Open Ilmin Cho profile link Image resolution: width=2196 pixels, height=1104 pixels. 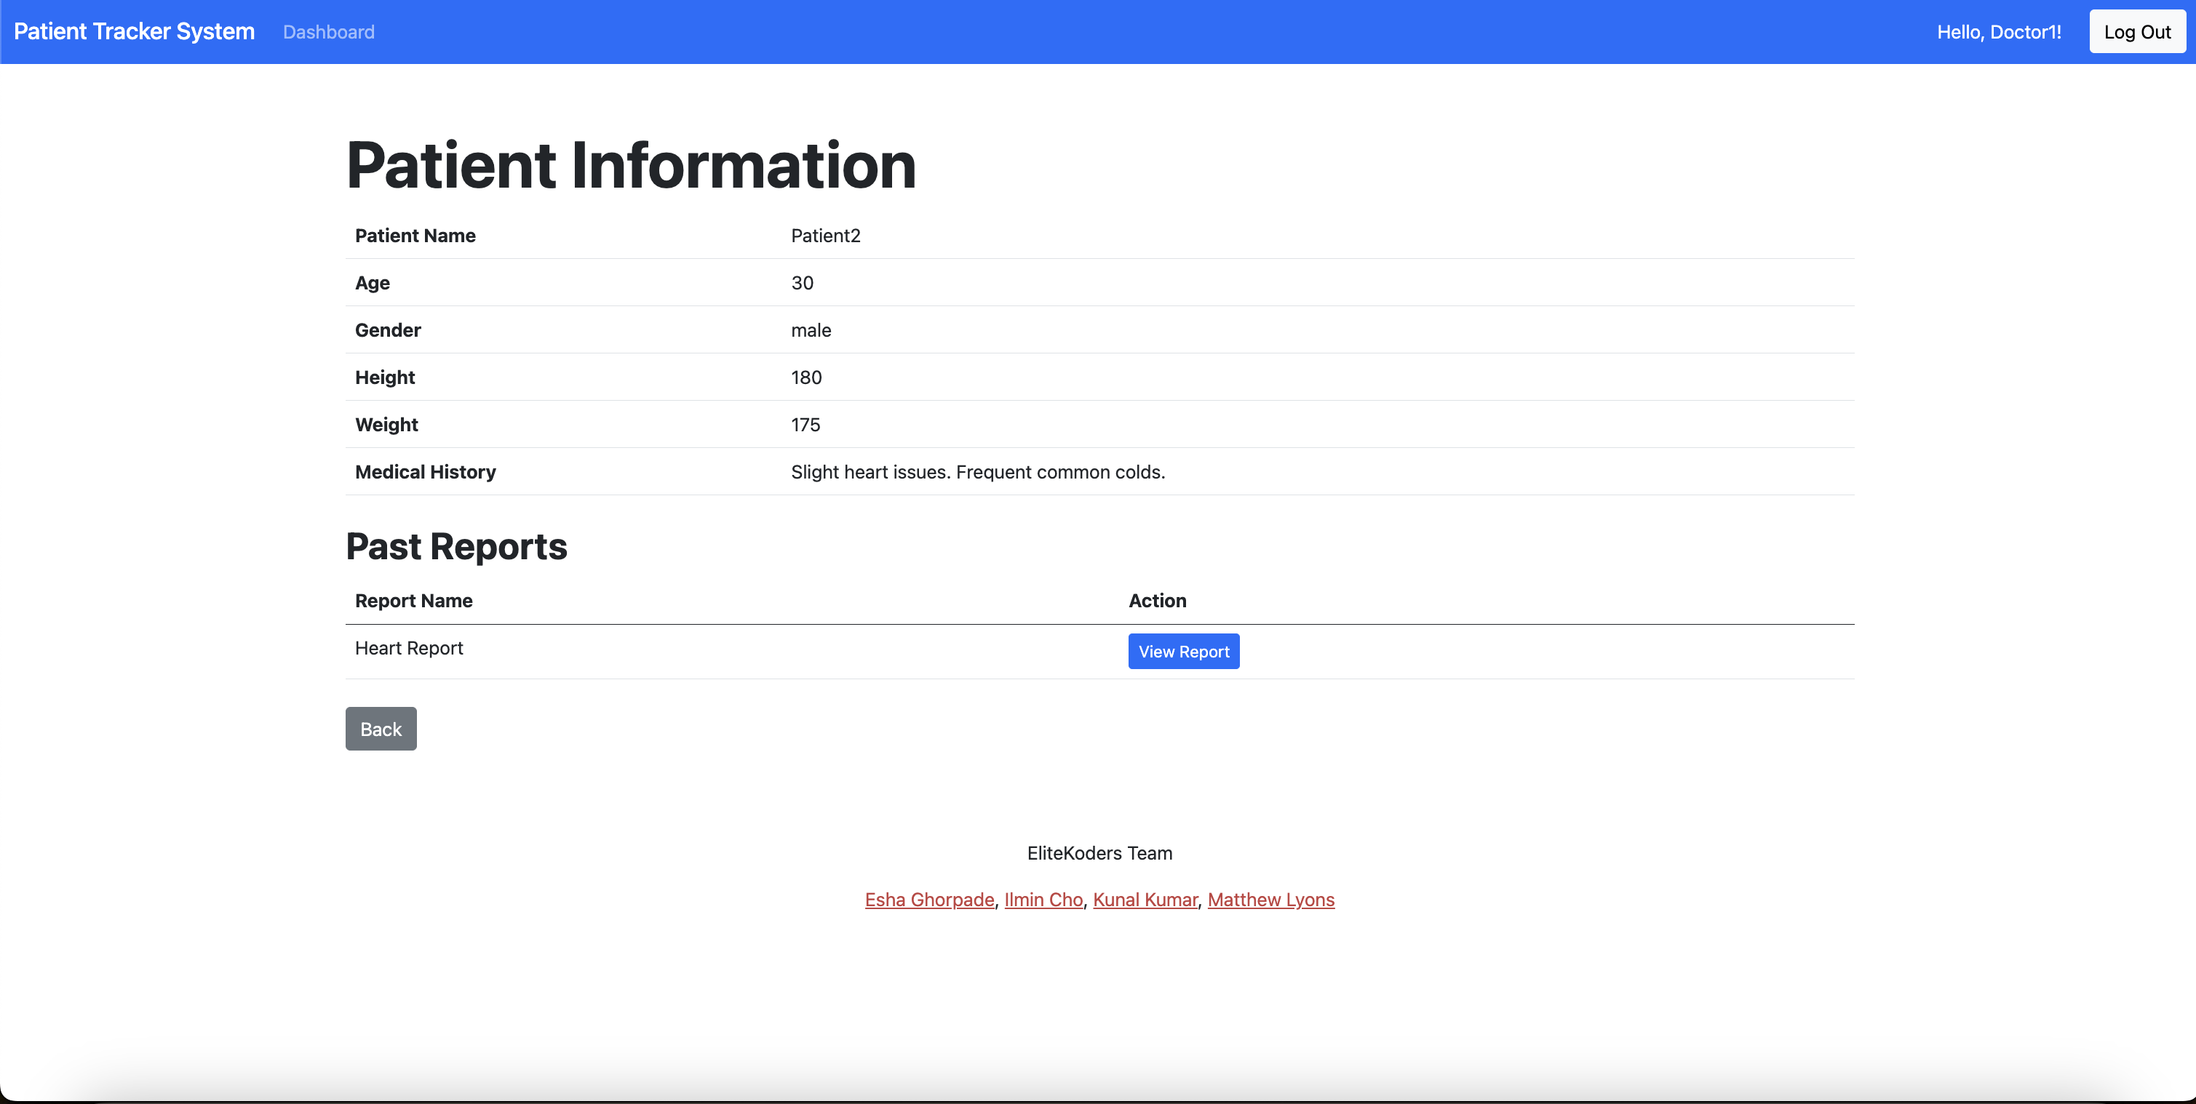pos(1043,898)
